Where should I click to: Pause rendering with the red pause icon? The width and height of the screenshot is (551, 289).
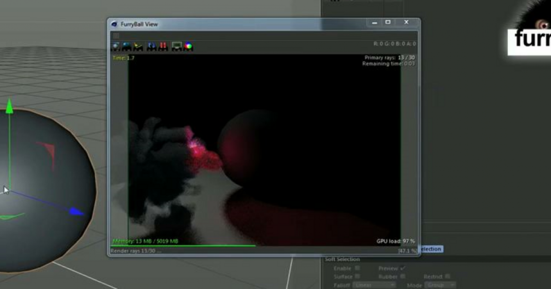pyautogui.click(x=163, y=46)
